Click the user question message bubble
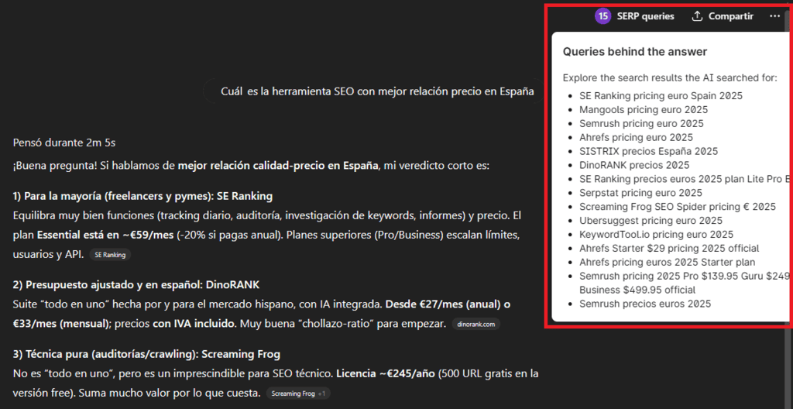 (377, 92)
